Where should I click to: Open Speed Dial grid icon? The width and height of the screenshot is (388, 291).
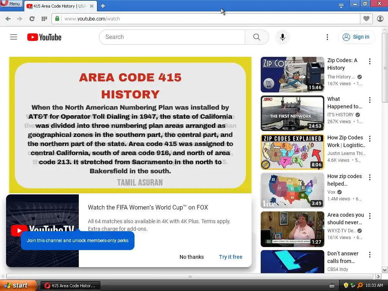[44, 19]
